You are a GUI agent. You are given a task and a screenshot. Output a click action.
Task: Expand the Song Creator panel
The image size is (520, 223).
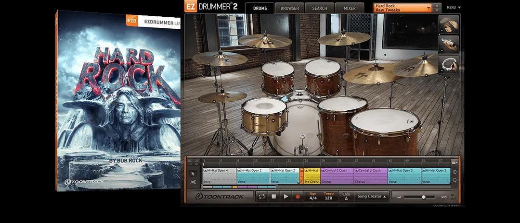click(371, 196)
